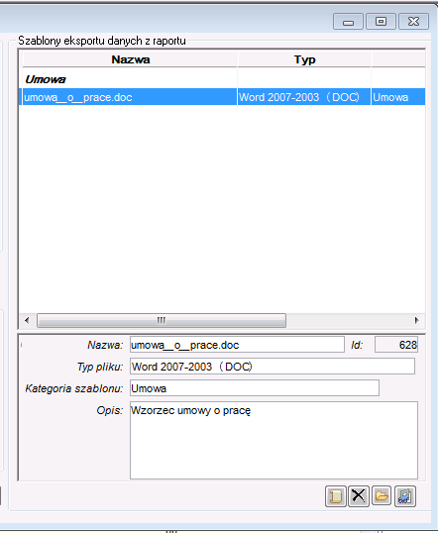Viewport: 438px width, 533px height.
Task: Click the left arrow of horizontal scrollbar
Action: point(27,320)
